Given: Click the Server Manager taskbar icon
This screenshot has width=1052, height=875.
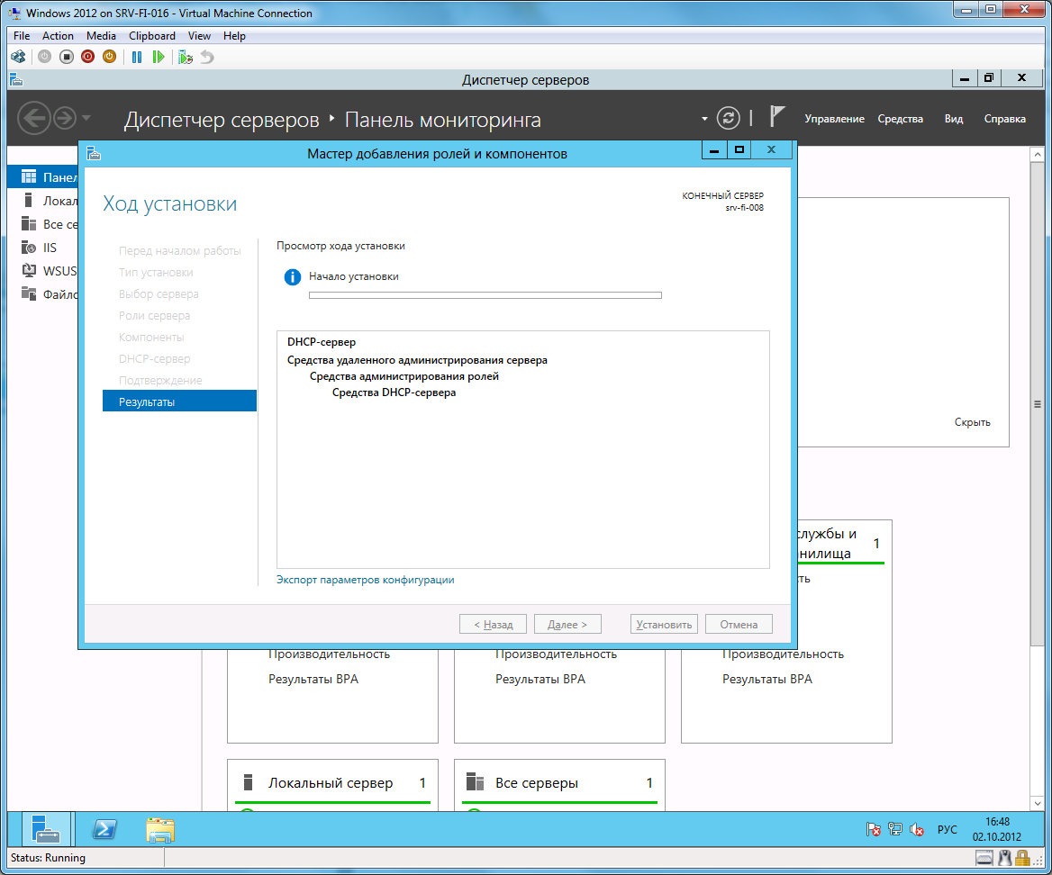Looking at the screenshot, I should click(46, 829).
